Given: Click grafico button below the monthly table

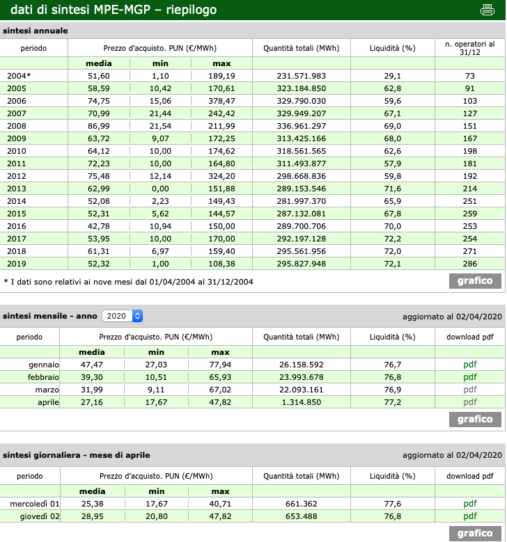Looking at the screenshot, I should 475,419.
